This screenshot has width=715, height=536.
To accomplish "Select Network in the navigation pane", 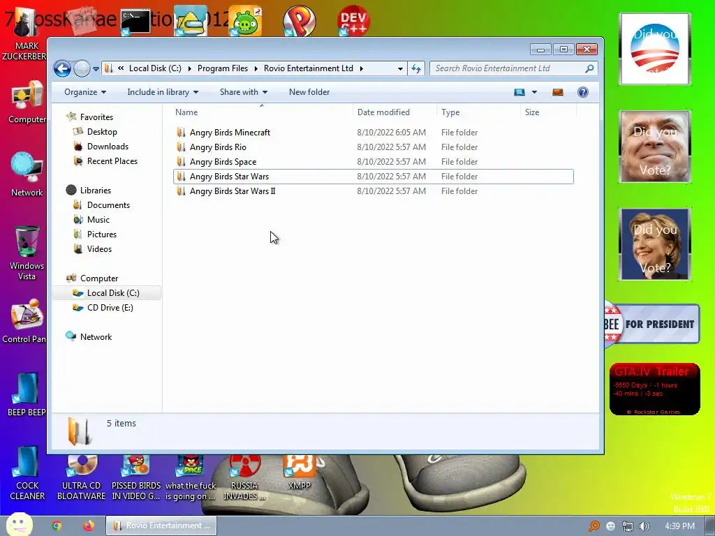I will coord(96,337).
